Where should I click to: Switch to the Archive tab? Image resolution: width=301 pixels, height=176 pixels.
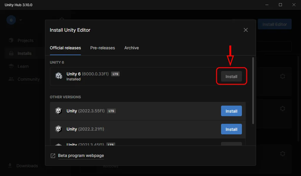click(x=131, y=48)
